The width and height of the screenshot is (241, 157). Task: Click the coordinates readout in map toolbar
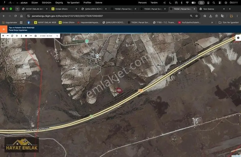click(x=46, y=36)
